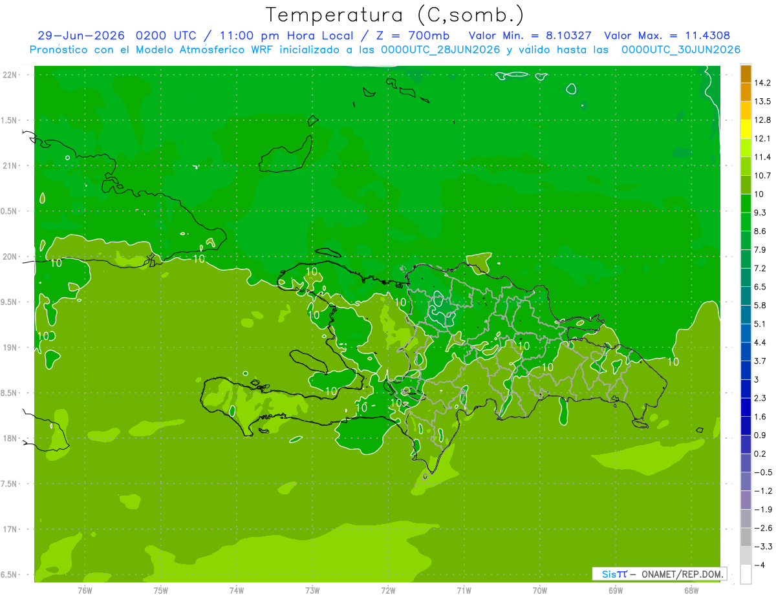
Task: Click the longitude label "69W"
Action: point(616,591)
